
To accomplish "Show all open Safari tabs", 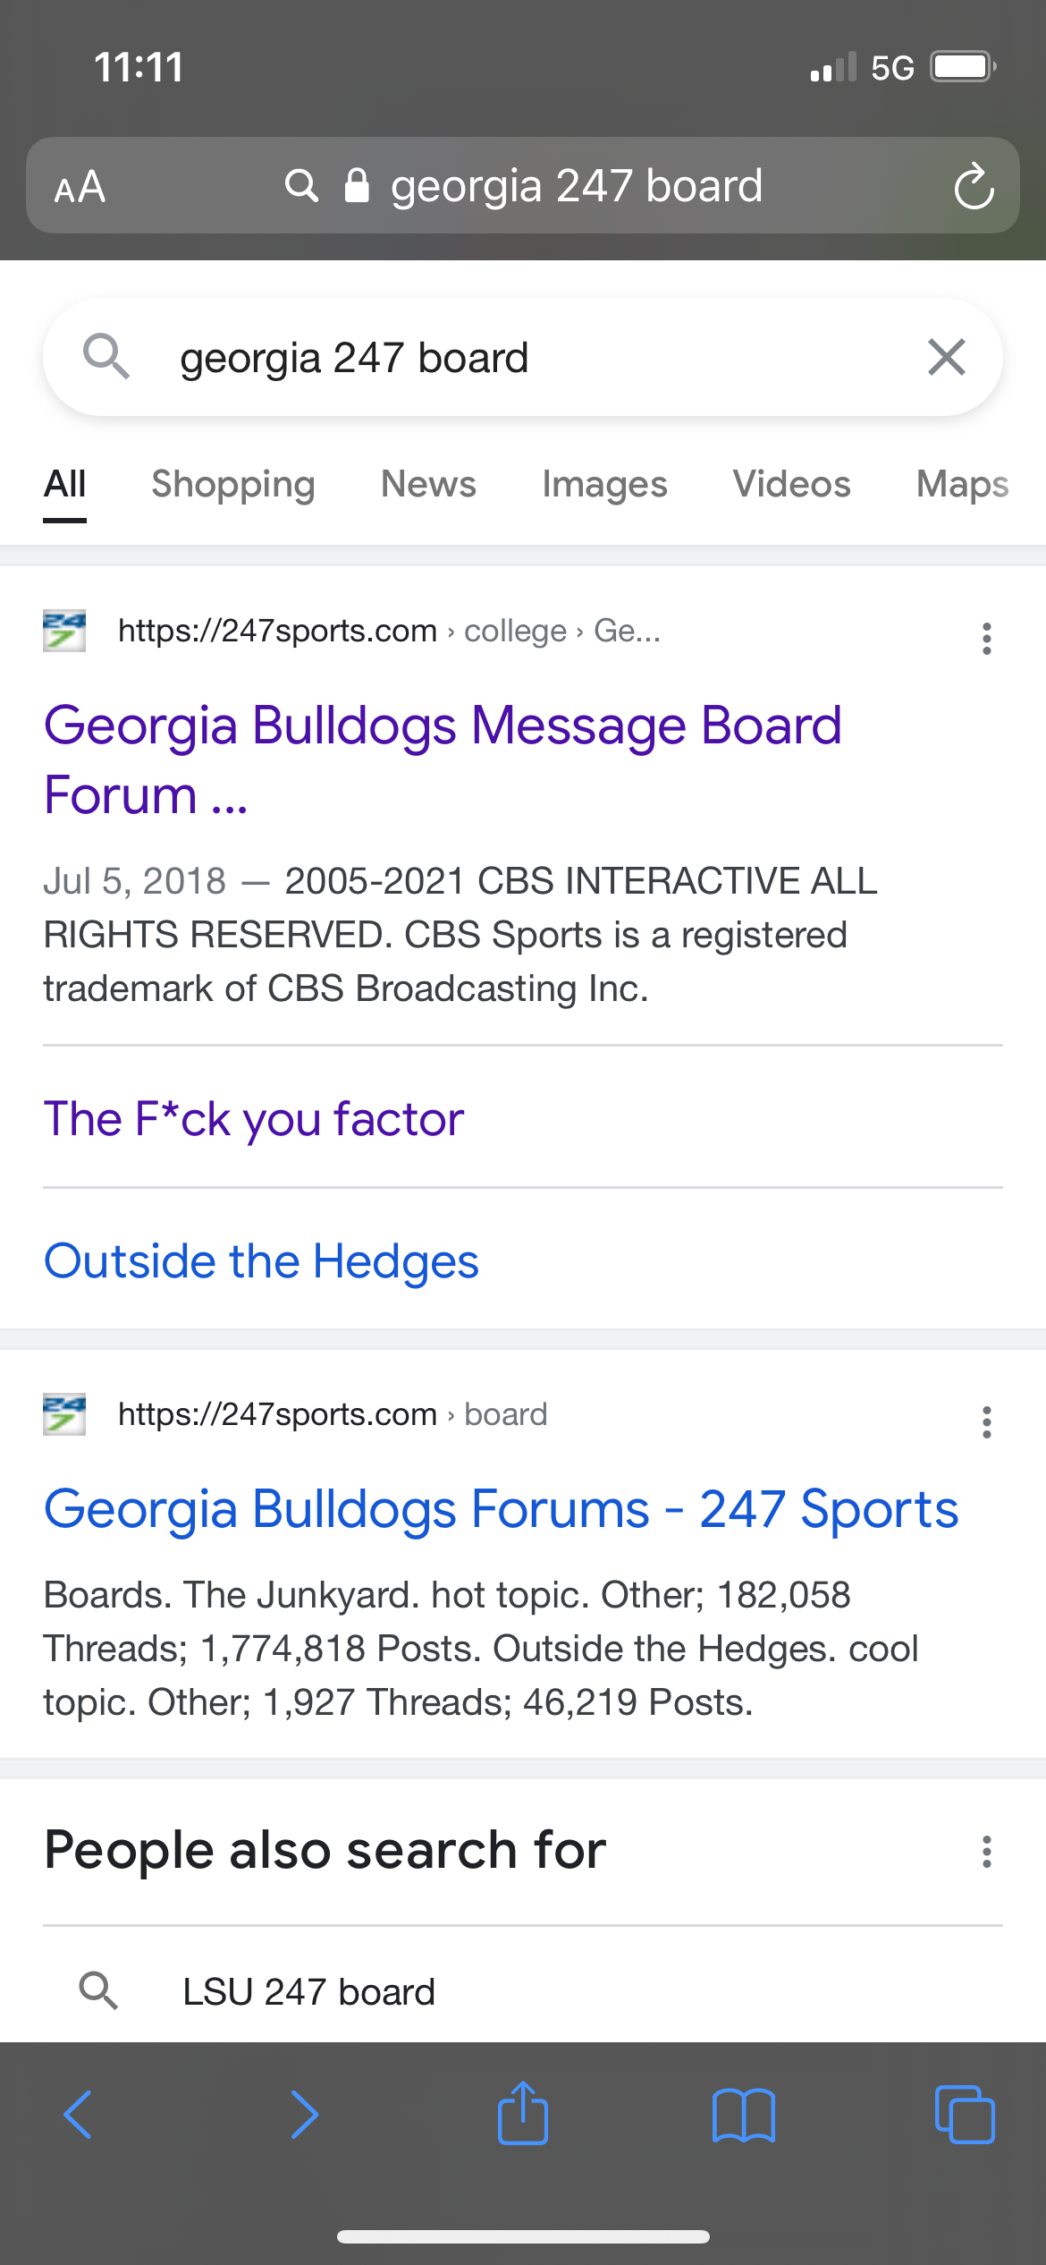I will click(x=964, y=2115).
